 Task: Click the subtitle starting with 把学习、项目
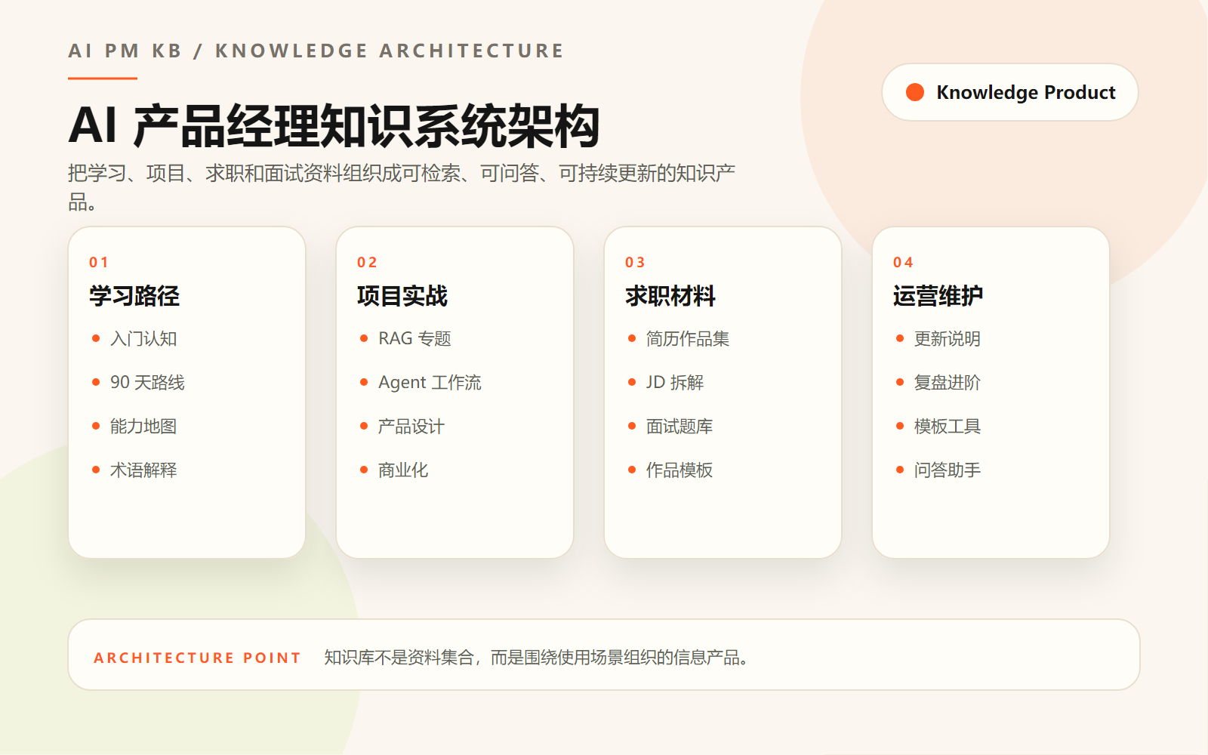402,187
